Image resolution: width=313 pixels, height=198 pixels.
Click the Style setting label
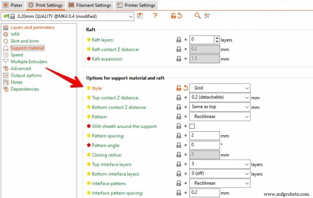point(97,88)
